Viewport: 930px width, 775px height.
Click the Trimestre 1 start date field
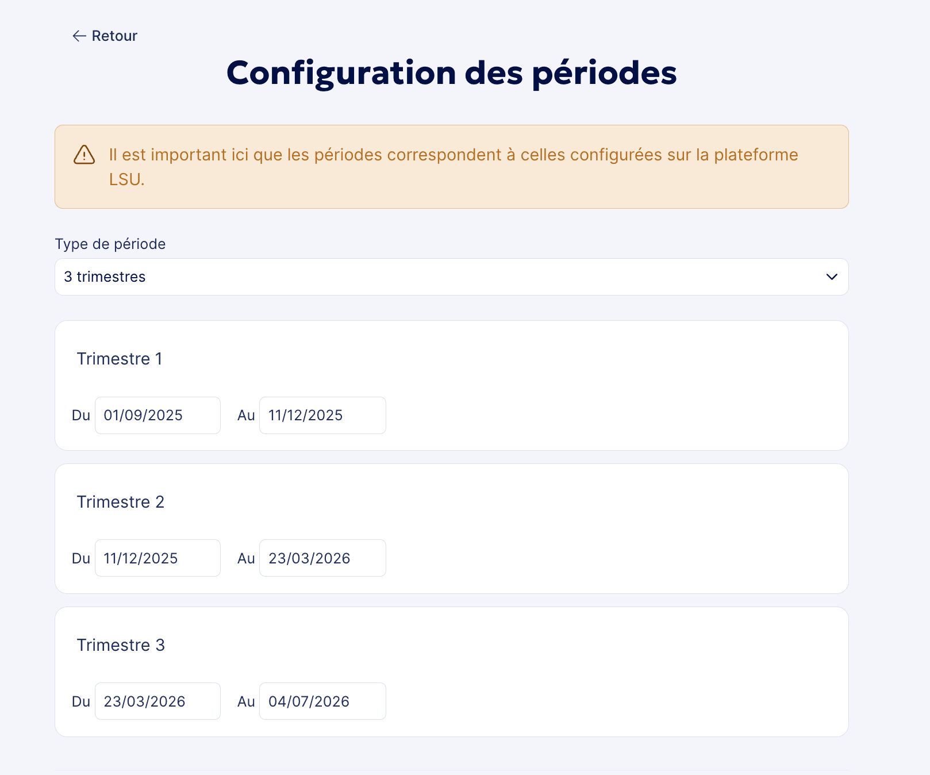157,415
